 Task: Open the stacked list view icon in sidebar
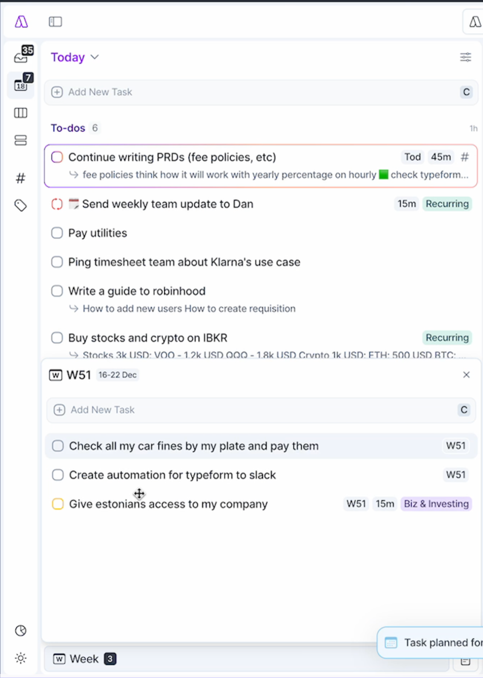tap(21, 140)
